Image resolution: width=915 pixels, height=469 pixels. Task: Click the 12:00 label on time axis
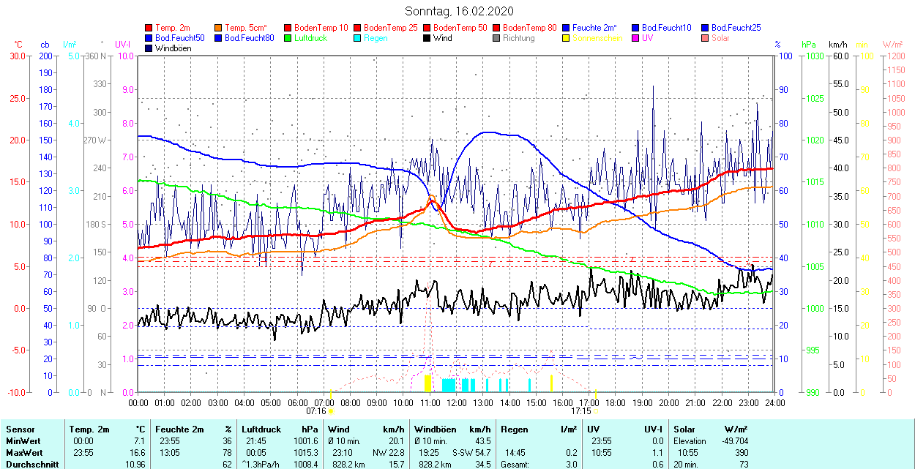coord(457,402)
